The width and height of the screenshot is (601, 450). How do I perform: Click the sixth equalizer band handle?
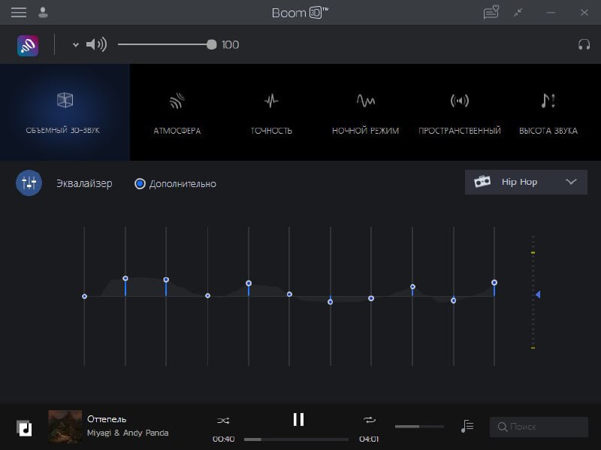pos(289,294)
